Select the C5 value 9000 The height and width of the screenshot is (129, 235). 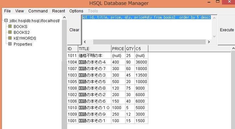(x=141, y=88)
